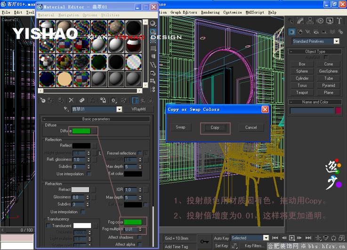Viewport: 347px width, 250px height.
Task: Open Utilities hammer panel icon
Action: click(339, 21)
